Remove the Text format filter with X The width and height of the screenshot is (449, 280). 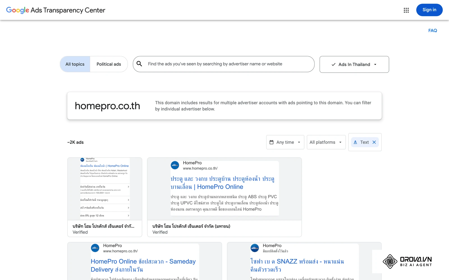[x=374, y=142]
